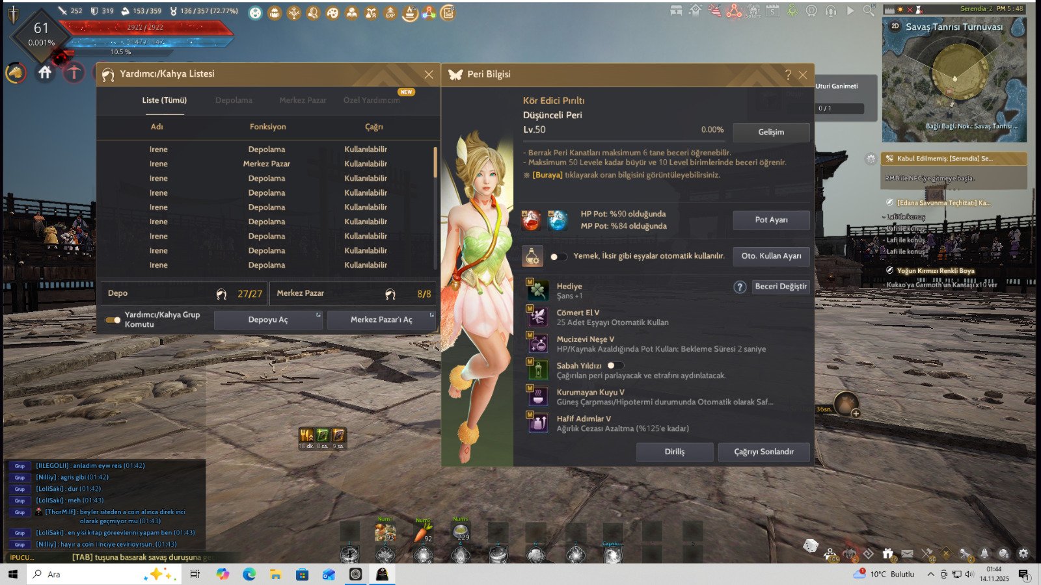The image size is (1041, 585).
Task: Open the Özel Yardımcım tab
Action: point(372,100)
